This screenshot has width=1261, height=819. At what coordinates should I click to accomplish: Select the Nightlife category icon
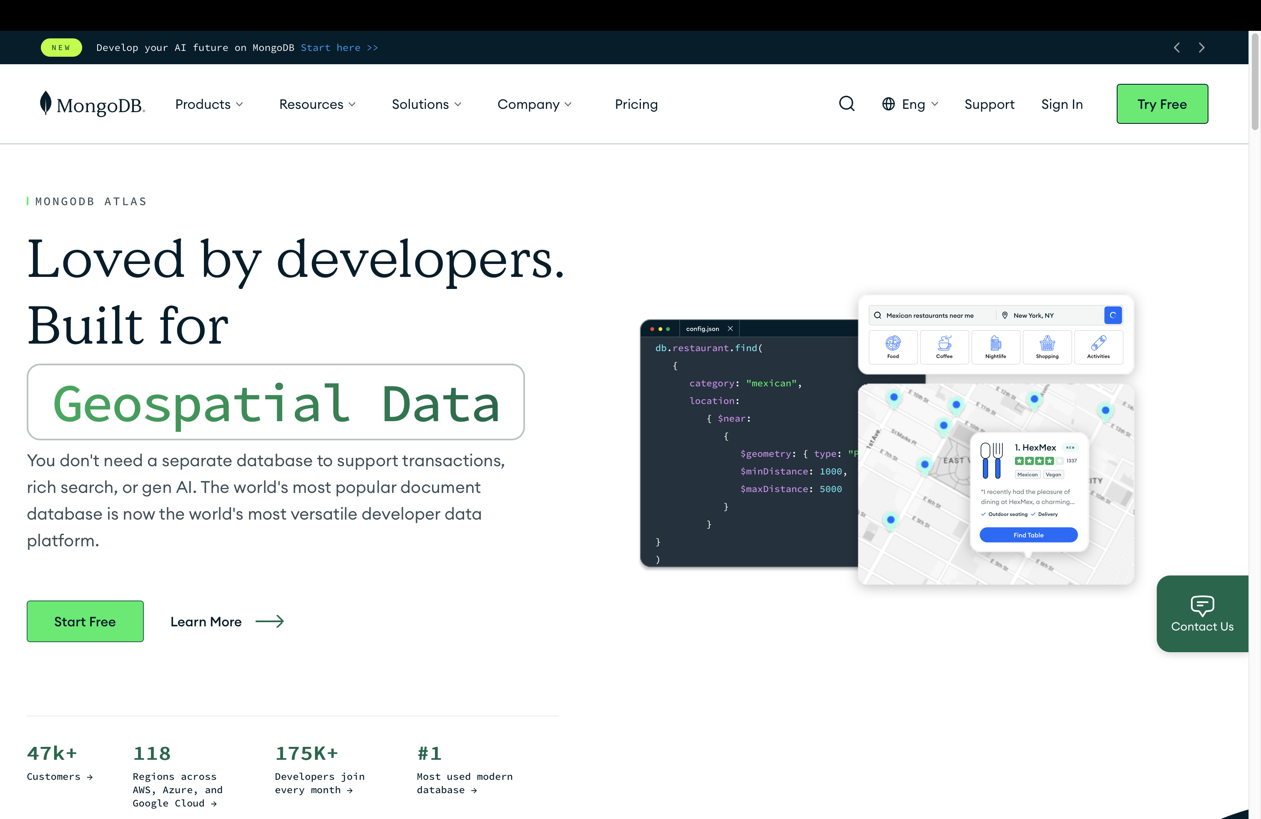pyautogui.click(x=995, y=347)
